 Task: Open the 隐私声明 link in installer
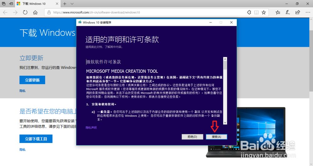91,127
